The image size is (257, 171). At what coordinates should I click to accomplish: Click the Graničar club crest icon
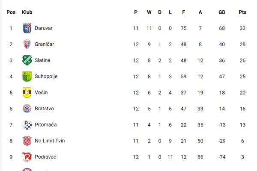[27, 44]
